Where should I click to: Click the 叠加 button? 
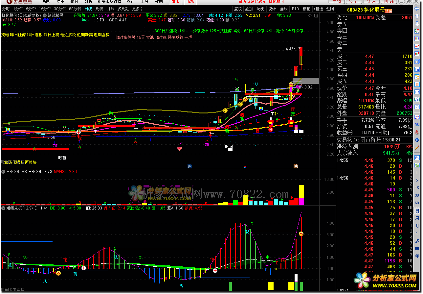tap(249, 9)
